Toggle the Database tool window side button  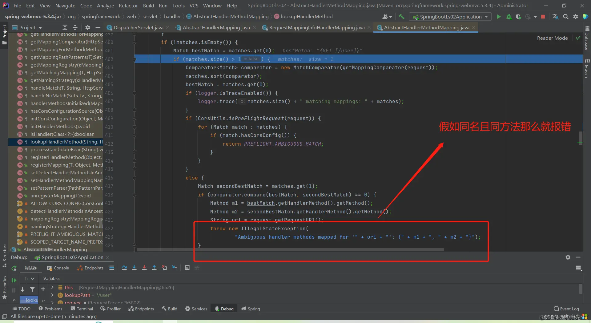pyautogui.click(x=587, y=38)
